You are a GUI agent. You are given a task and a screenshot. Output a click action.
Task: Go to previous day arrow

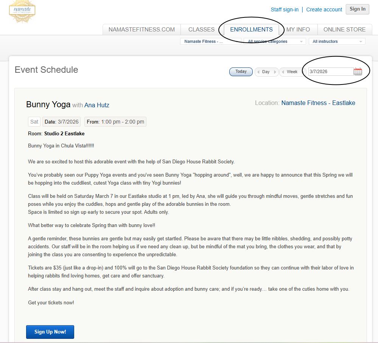click(258, 72)
